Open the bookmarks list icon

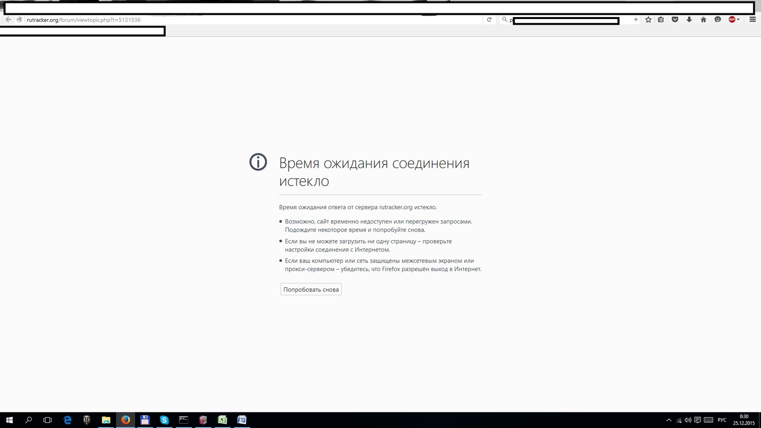[661, 19]
